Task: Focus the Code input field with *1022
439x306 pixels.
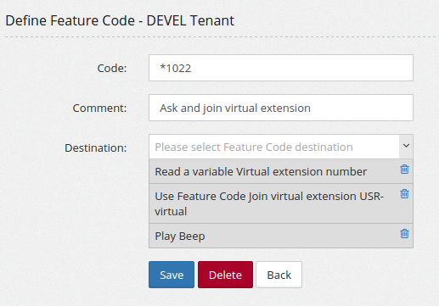Action: click(x=281, y=68)
